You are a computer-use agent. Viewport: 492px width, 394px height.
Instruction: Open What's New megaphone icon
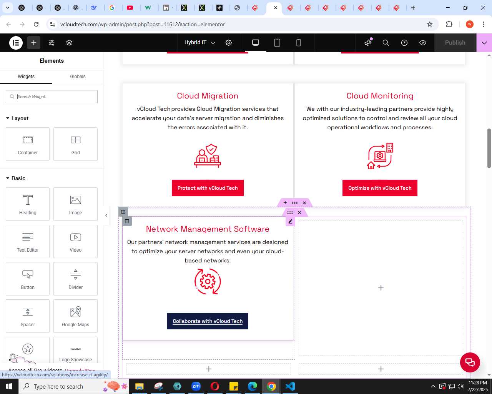368,43
